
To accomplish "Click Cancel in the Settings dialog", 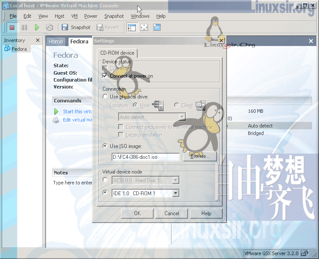I will click(x=172, y=213).
